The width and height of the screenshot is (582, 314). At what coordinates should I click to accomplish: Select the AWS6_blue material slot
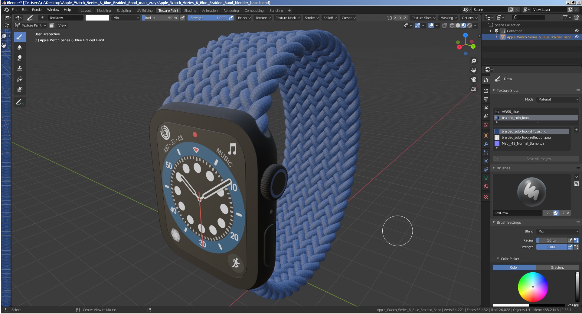coord(536,112)
